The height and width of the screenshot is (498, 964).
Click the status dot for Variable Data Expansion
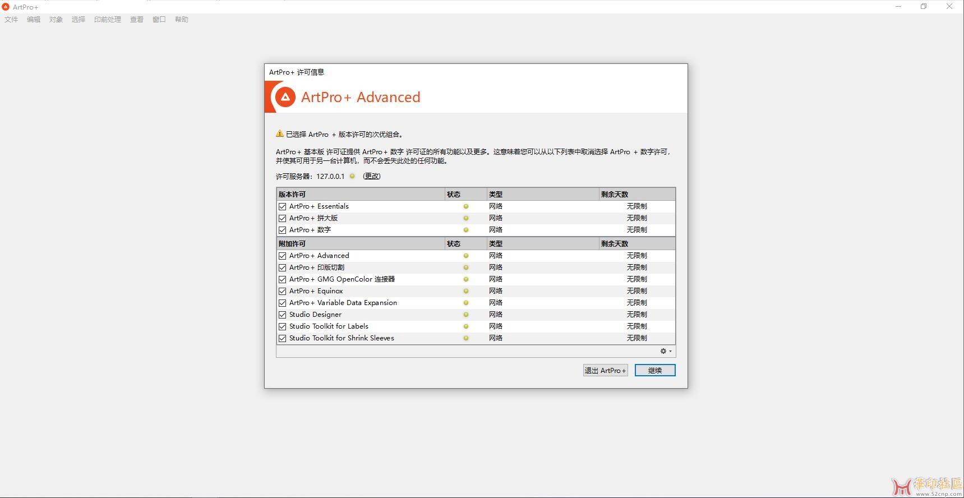click(466, 303)
